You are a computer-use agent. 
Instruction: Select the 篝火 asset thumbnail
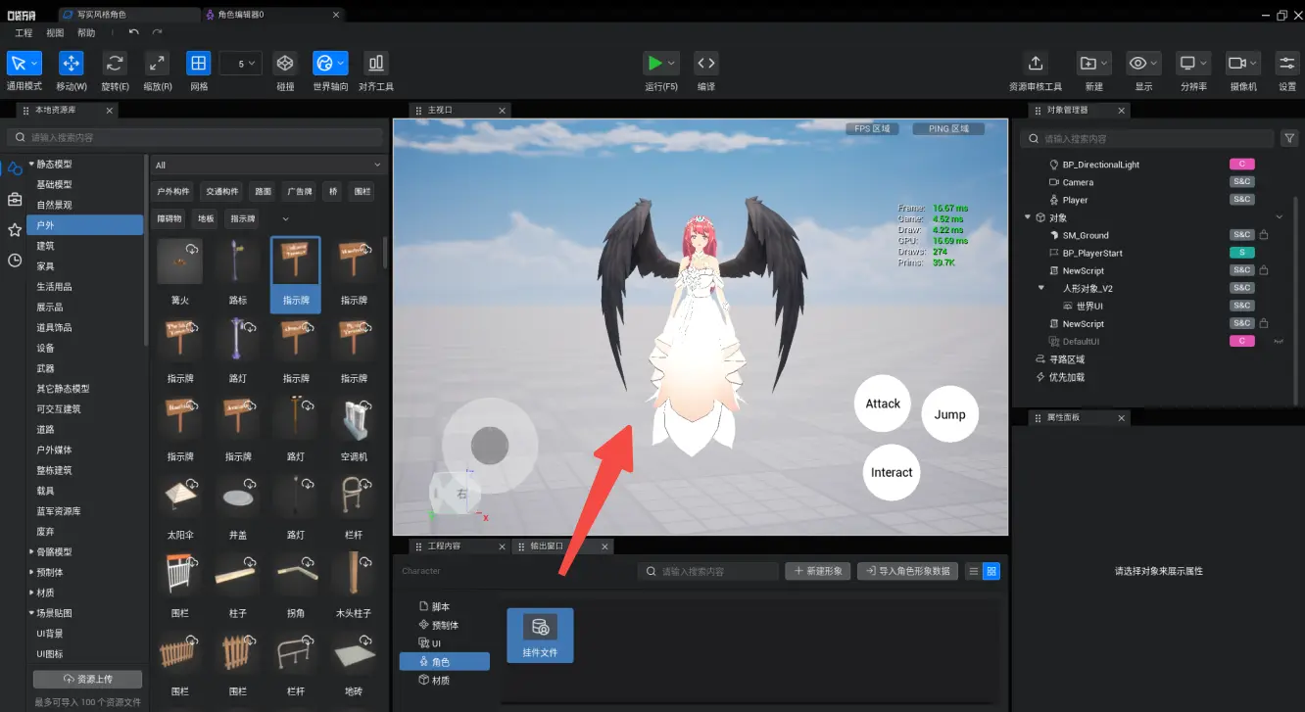tap(180, 261)
